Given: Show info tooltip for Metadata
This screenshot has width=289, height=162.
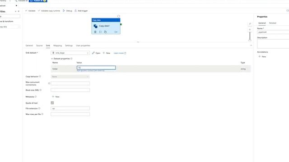Looking at the screenshot, I should [x=36, y=97].
